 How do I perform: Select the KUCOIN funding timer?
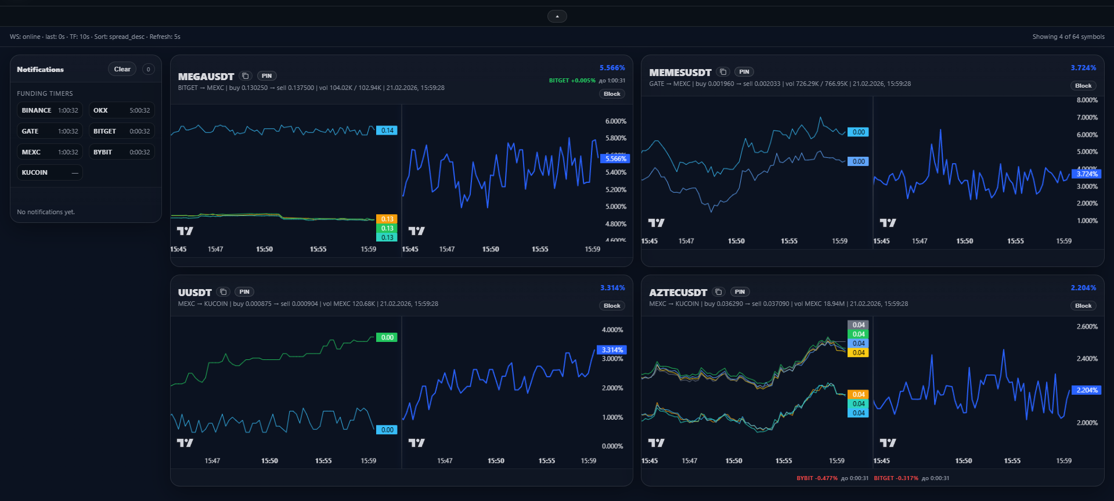(x=49, y=172)
